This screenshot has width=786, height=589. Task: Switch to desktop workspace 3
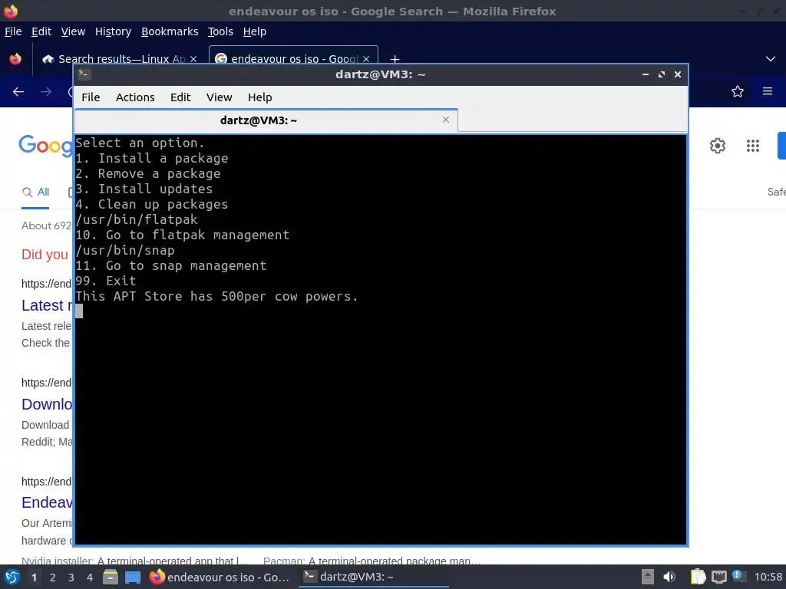pos(71,577)
